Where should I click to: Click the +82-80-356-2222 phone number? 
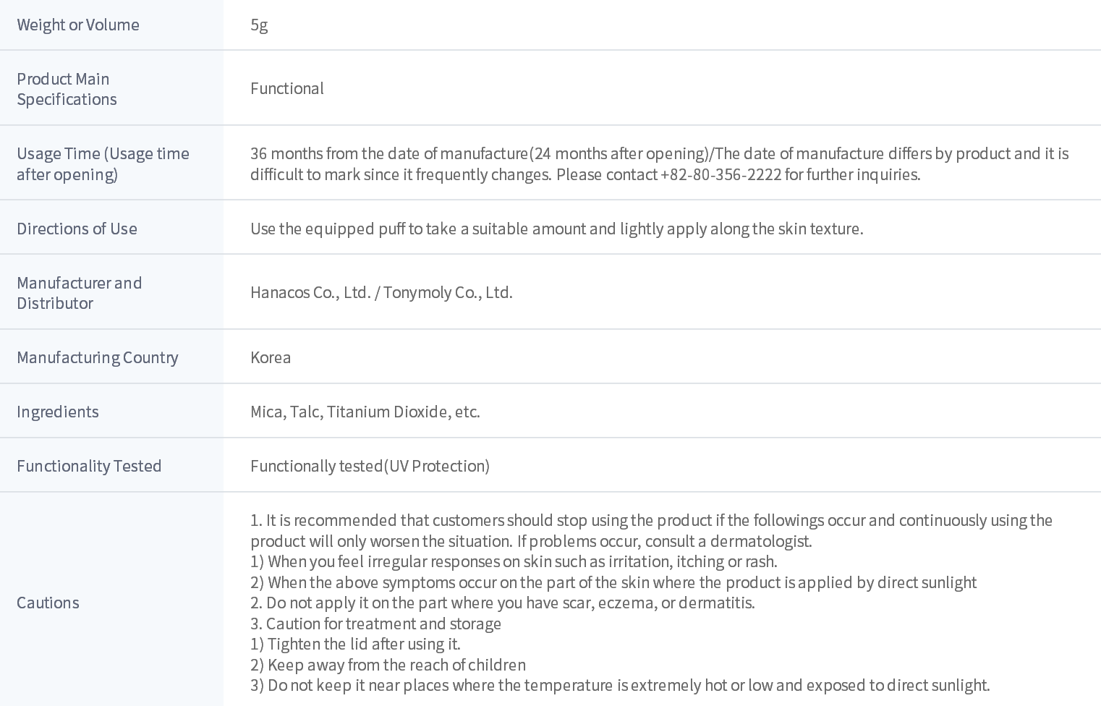[720, 174]
